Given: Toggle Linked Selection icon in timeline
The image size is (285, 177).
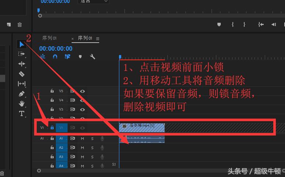Looking at the screenshot, I should (x=68, y=57).
